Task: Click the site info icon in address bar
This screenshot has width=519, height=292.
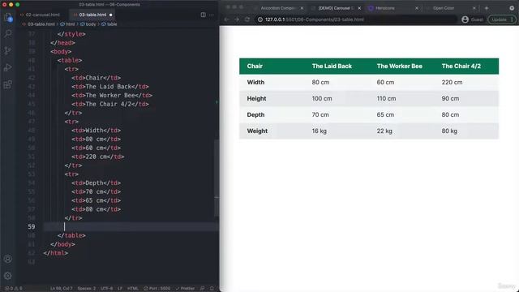Action: pos(260,19)
